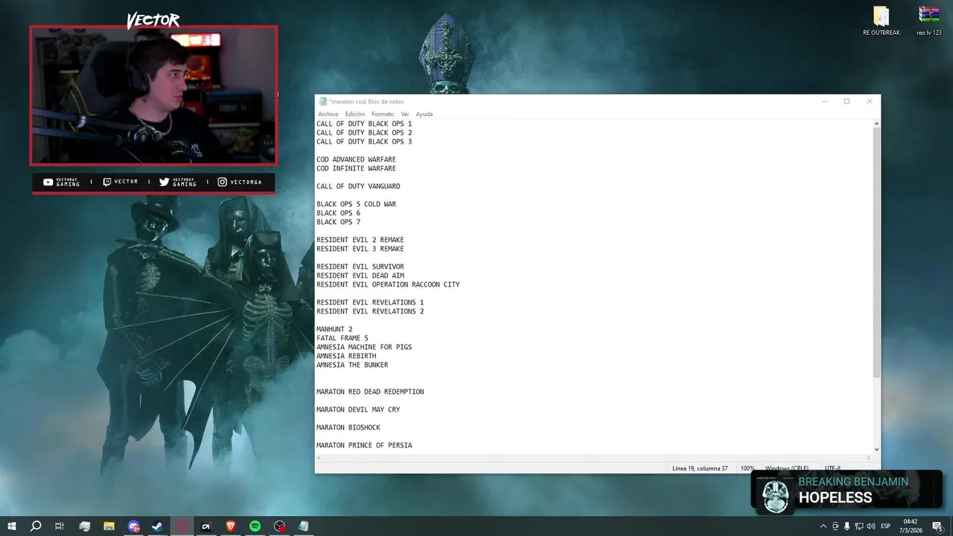Click the webcam overlay video

point(153,95)
